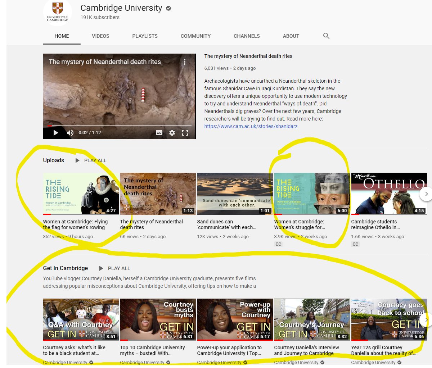Open the PLAYLISTS tab
Screen dimensions: 432x368
tap(145, 36)
